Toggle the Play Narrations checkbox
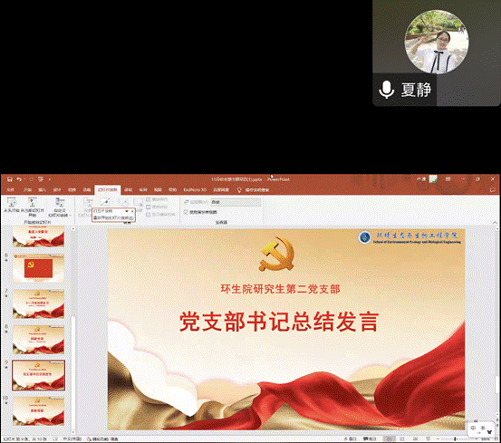The image size is (501, 443). [149, 199]
